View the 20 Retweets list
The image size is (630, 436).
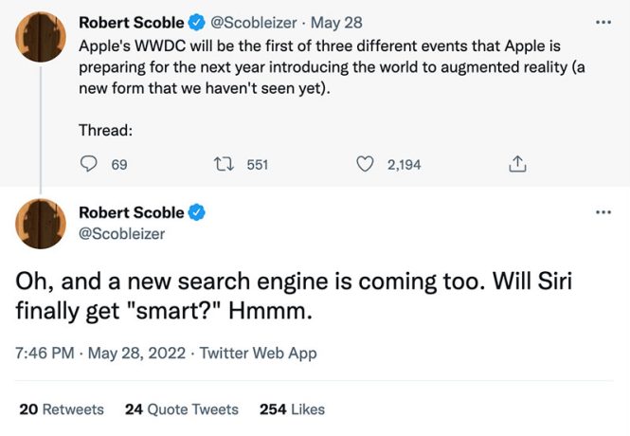point(62,409)
